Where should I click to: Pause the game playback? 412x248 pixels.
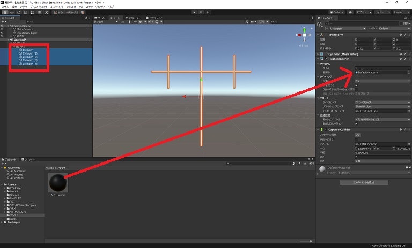201,12
